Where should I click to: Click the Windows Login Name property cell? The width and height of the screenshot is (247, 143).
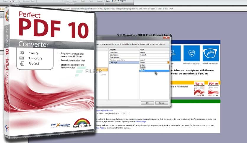click(124, 60)
